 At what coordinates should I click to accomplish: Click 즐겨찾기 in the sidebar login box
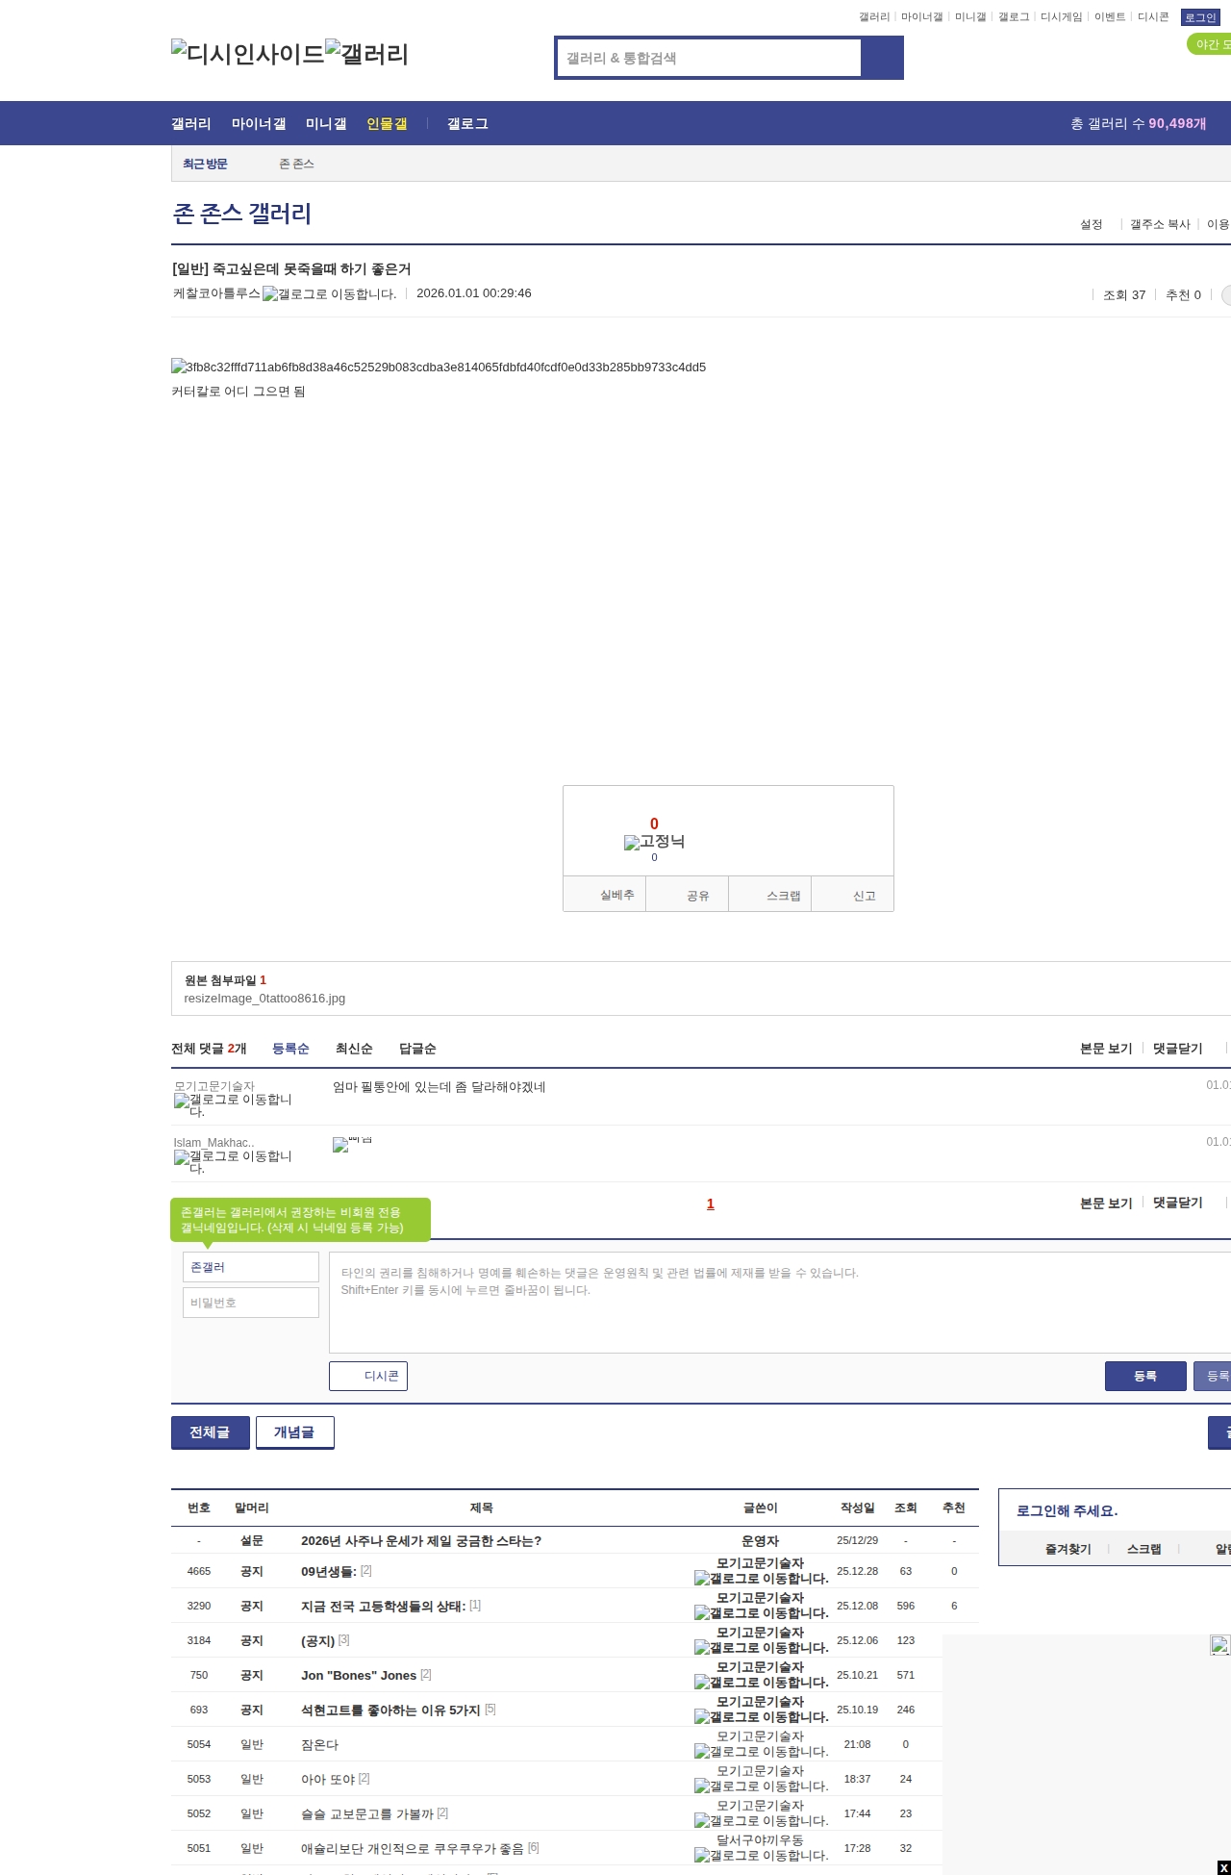coord(1068,1549)
